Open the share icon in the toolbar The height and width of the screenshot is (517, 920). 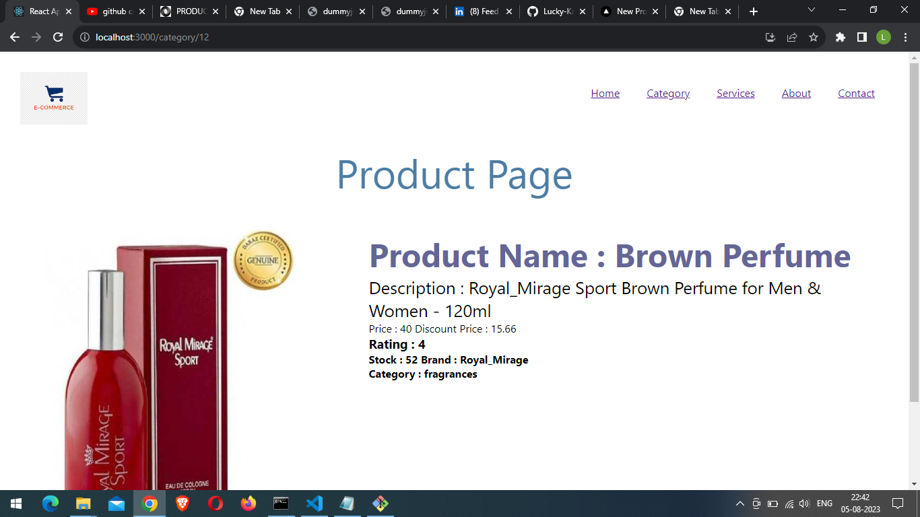(791, 37)
